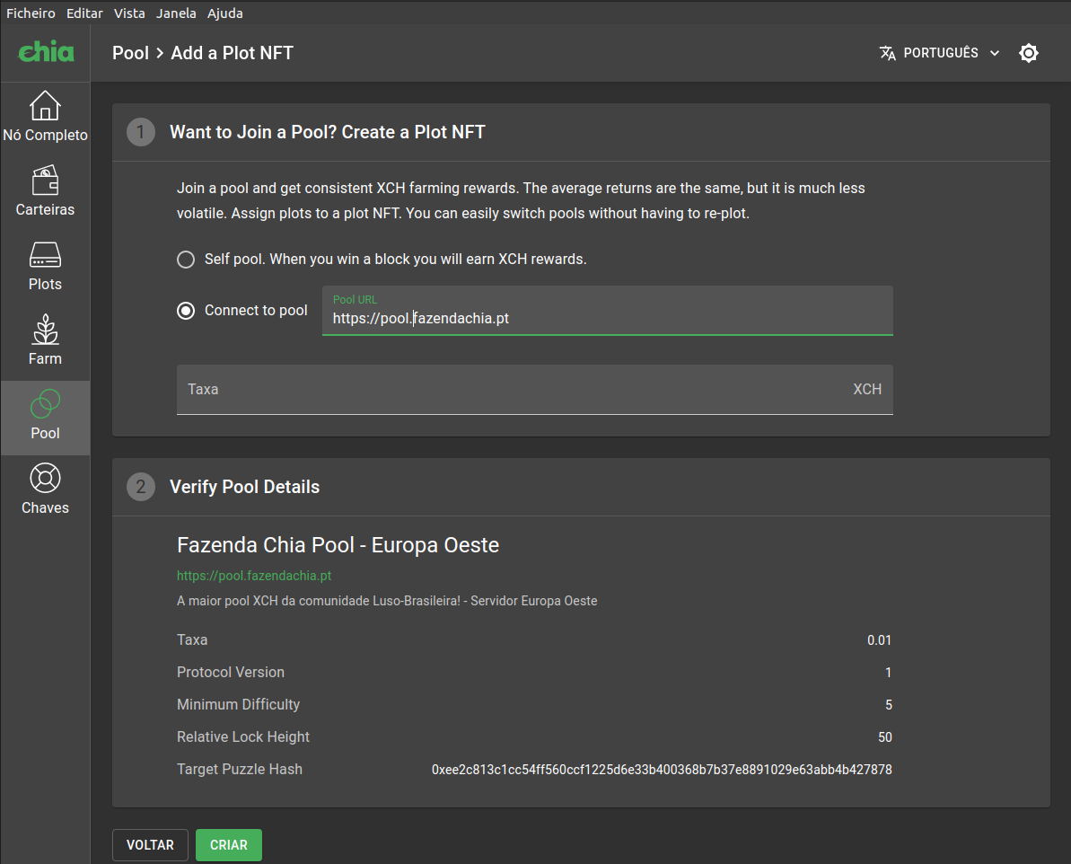
Task: Click the Pool breadcrumb link
Action: tap(130, 53)
